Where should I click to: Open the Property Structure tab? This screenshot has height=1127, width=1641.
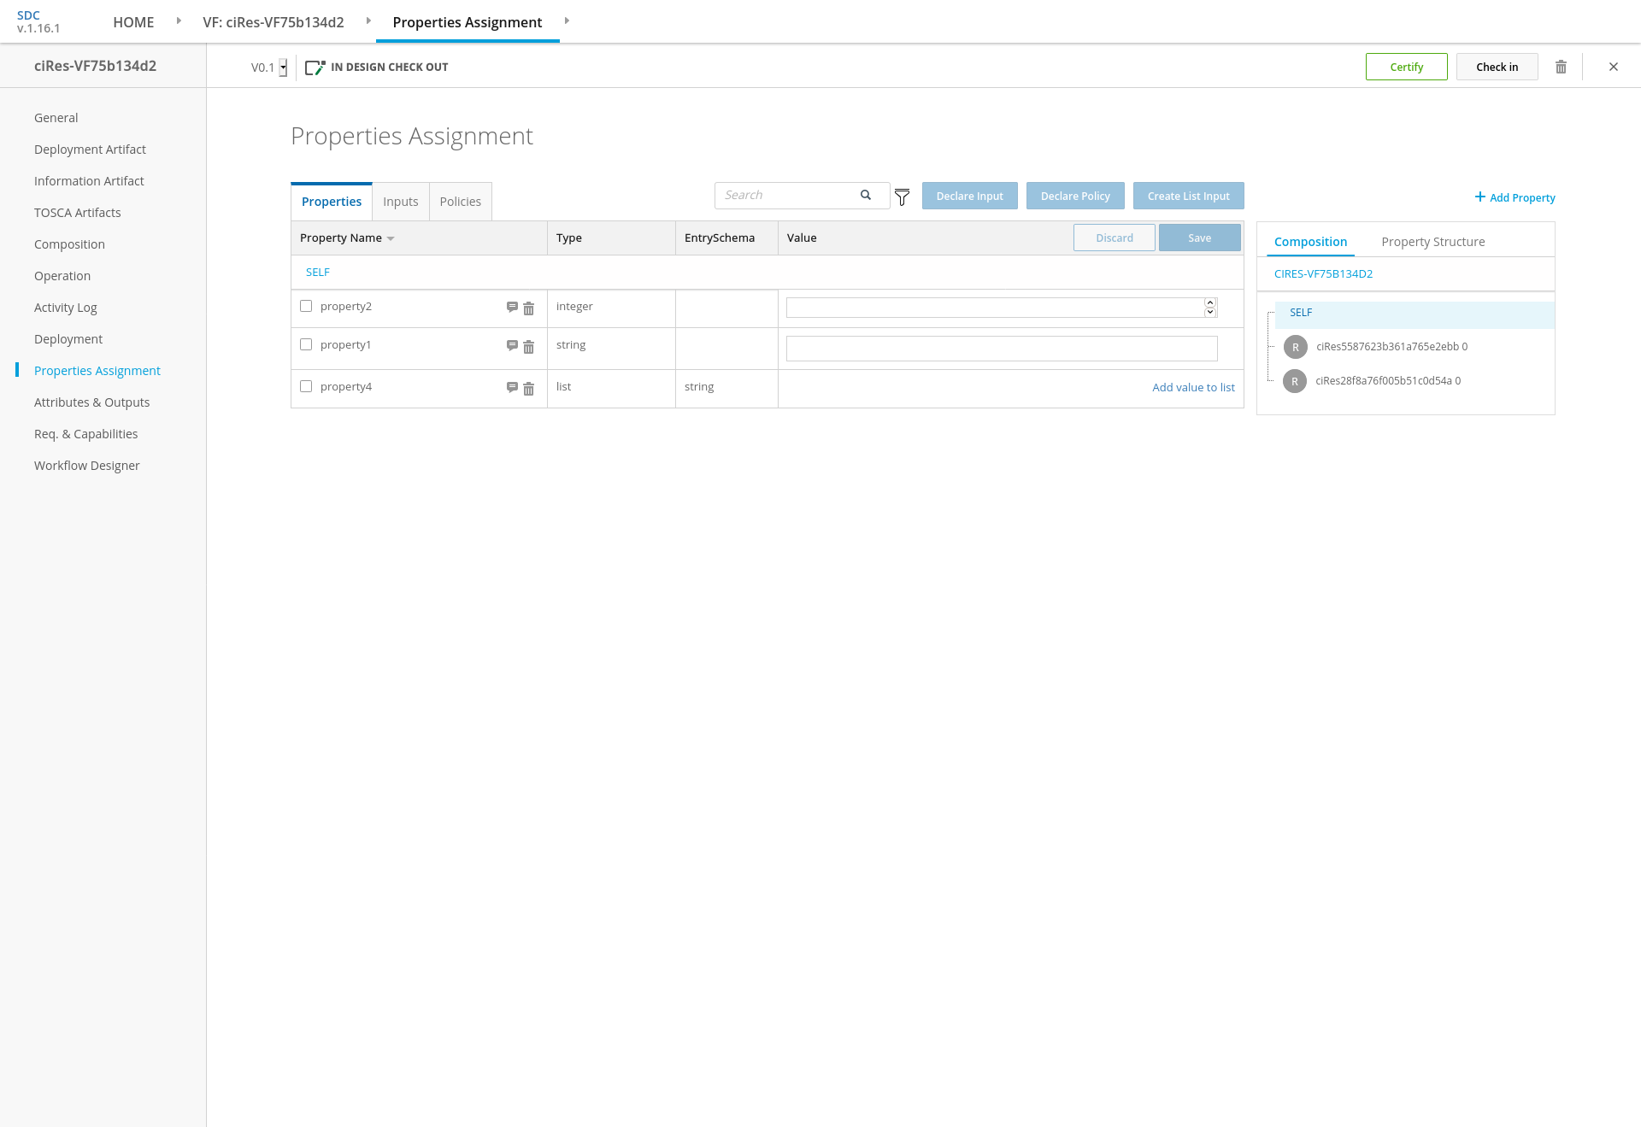click(x=1432, y=242)
